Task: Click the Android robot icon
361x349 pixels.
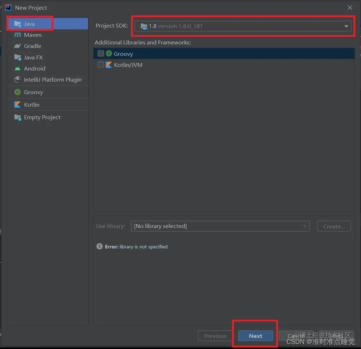Action: click(18, 69)
